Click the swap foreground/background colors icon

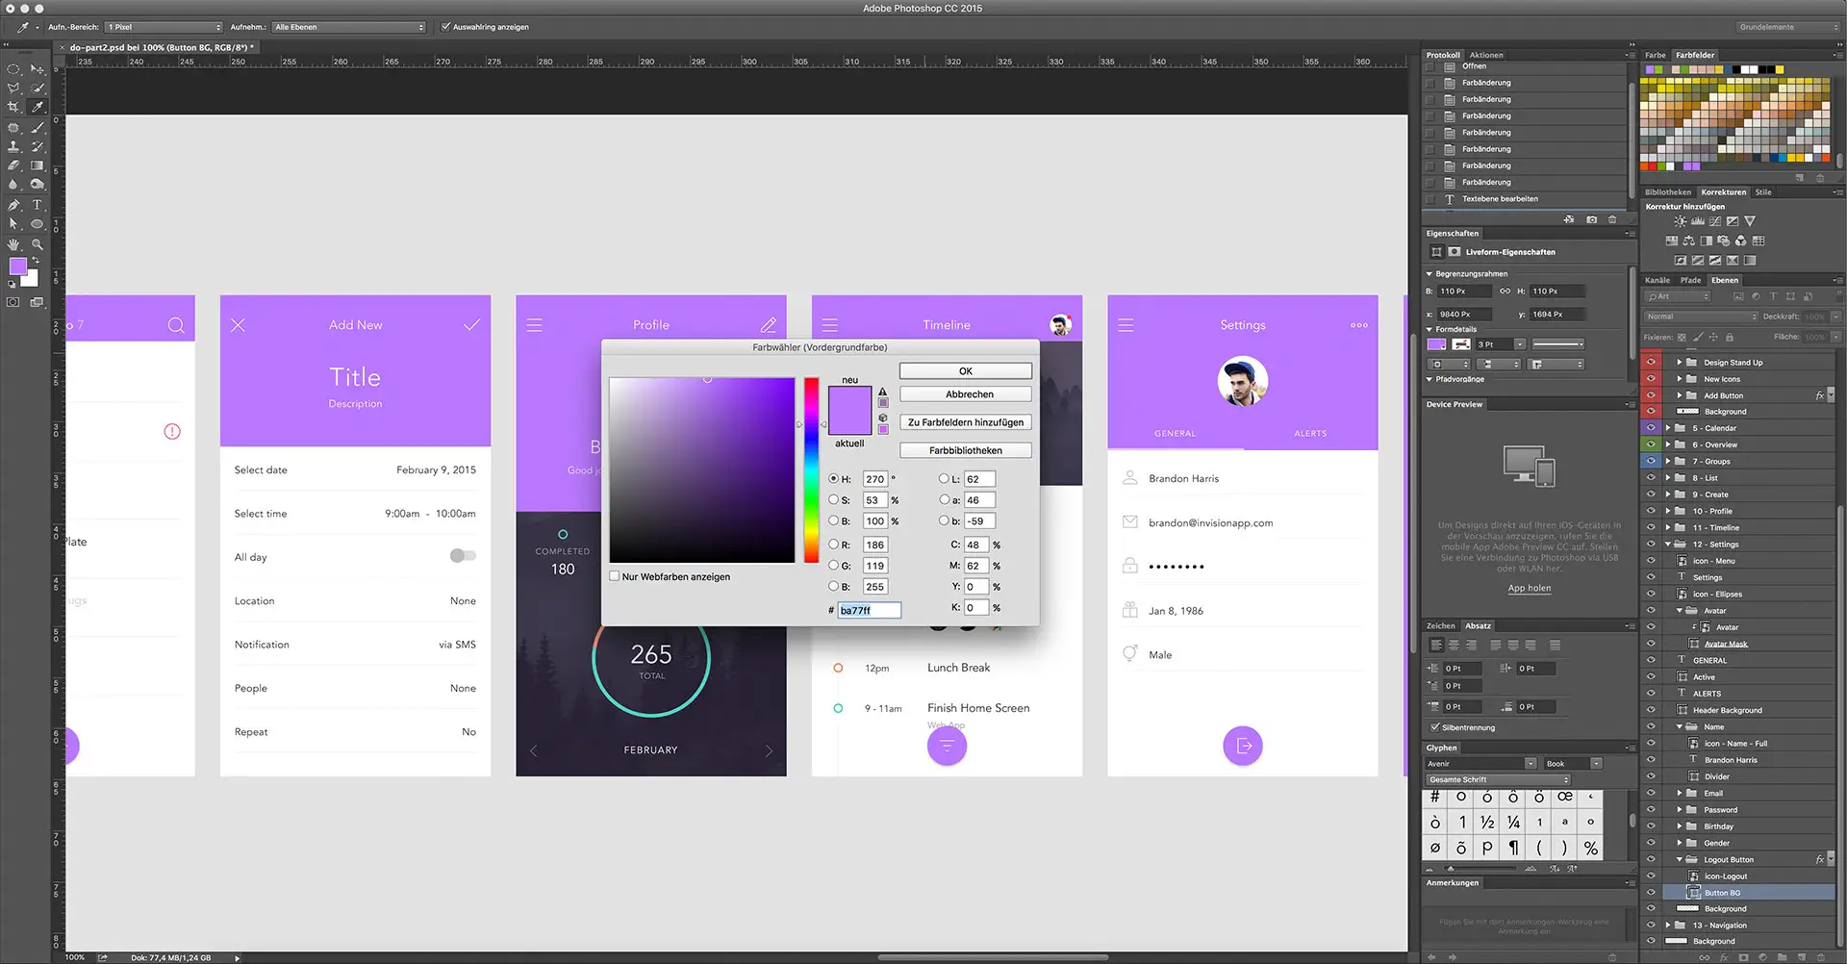[37, 261]
